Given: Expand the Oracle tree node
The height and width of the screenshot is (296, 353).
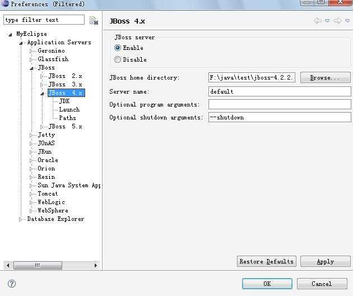Looking at the screenshot, I should pyautogui.click(x=31, y=160).
